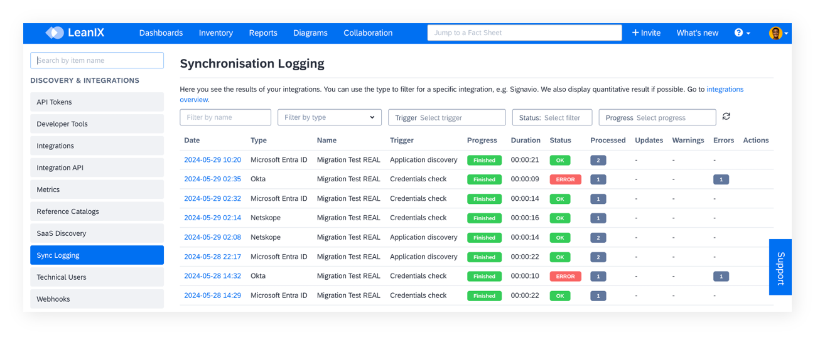Click Finished badge for 10:20 entry
This screenshot has width=820, height=340.
(x=484, y=160)
